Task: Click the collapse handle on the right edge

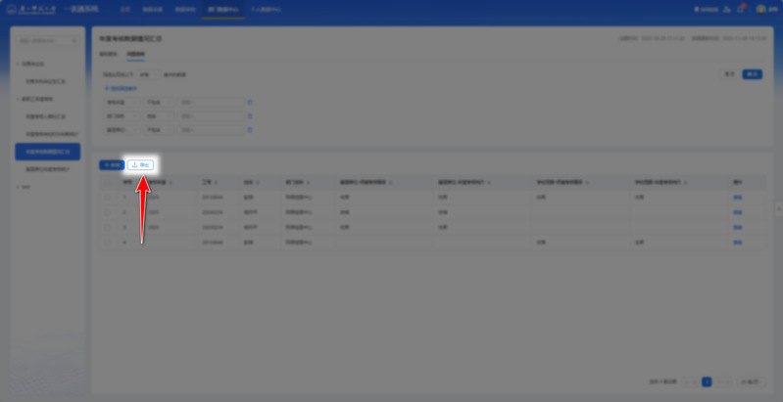Action: tap(778, 207)
